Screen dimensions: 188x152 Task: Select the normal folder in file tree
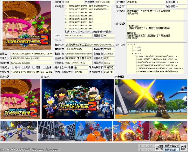tap(138, 50)
